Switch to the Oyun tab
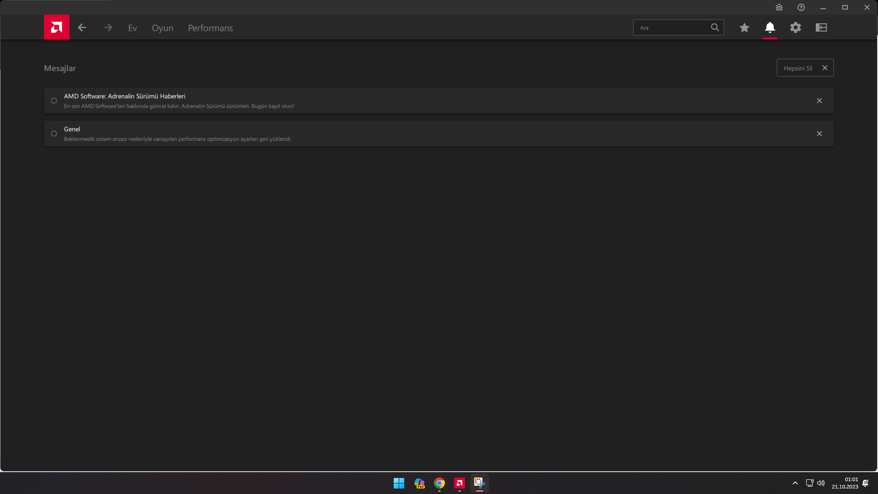 pos(162,28)
